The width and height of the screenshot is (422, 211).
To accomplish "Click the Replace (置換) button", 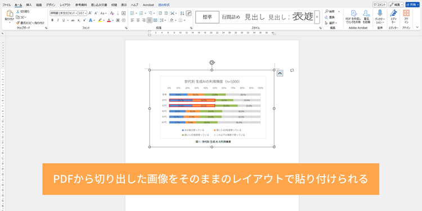I will [330, 17].
